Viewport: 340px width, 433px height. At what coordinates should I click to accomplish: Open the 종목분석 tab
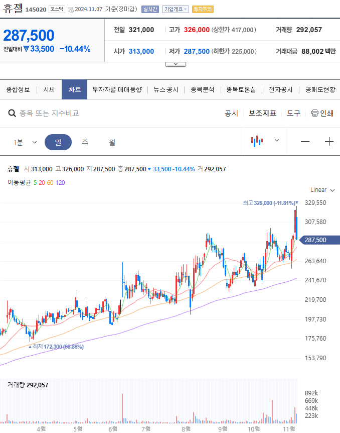click(203, 89)
